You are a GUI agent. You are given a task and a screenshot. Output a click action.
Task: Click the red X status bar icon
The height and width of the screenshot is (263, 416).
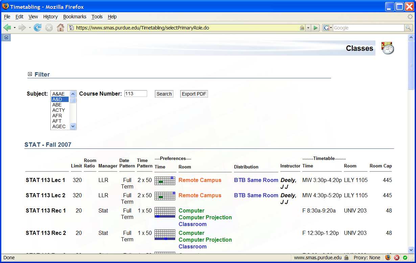(397, 258)
